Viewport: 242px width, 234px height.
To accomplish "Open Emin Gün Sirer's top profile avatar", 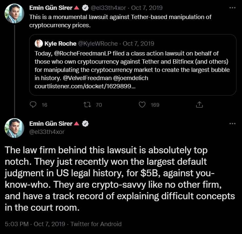I will (x=14, y=13).
